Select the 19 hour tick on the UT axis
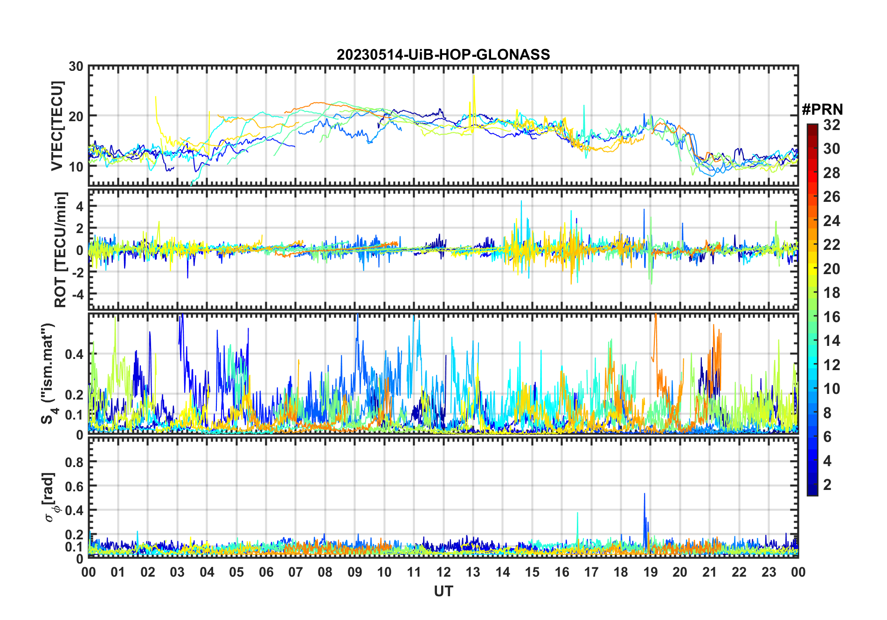The height and width of the screenshot is (620, 887). point(651,572)
